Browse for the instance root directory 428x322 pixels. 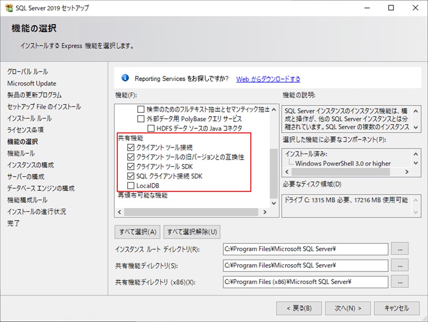tap(400, 249)
